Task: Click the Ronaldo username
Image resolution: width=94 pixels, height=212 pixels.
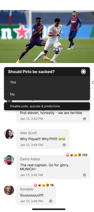Action: (x=27, y=189)
